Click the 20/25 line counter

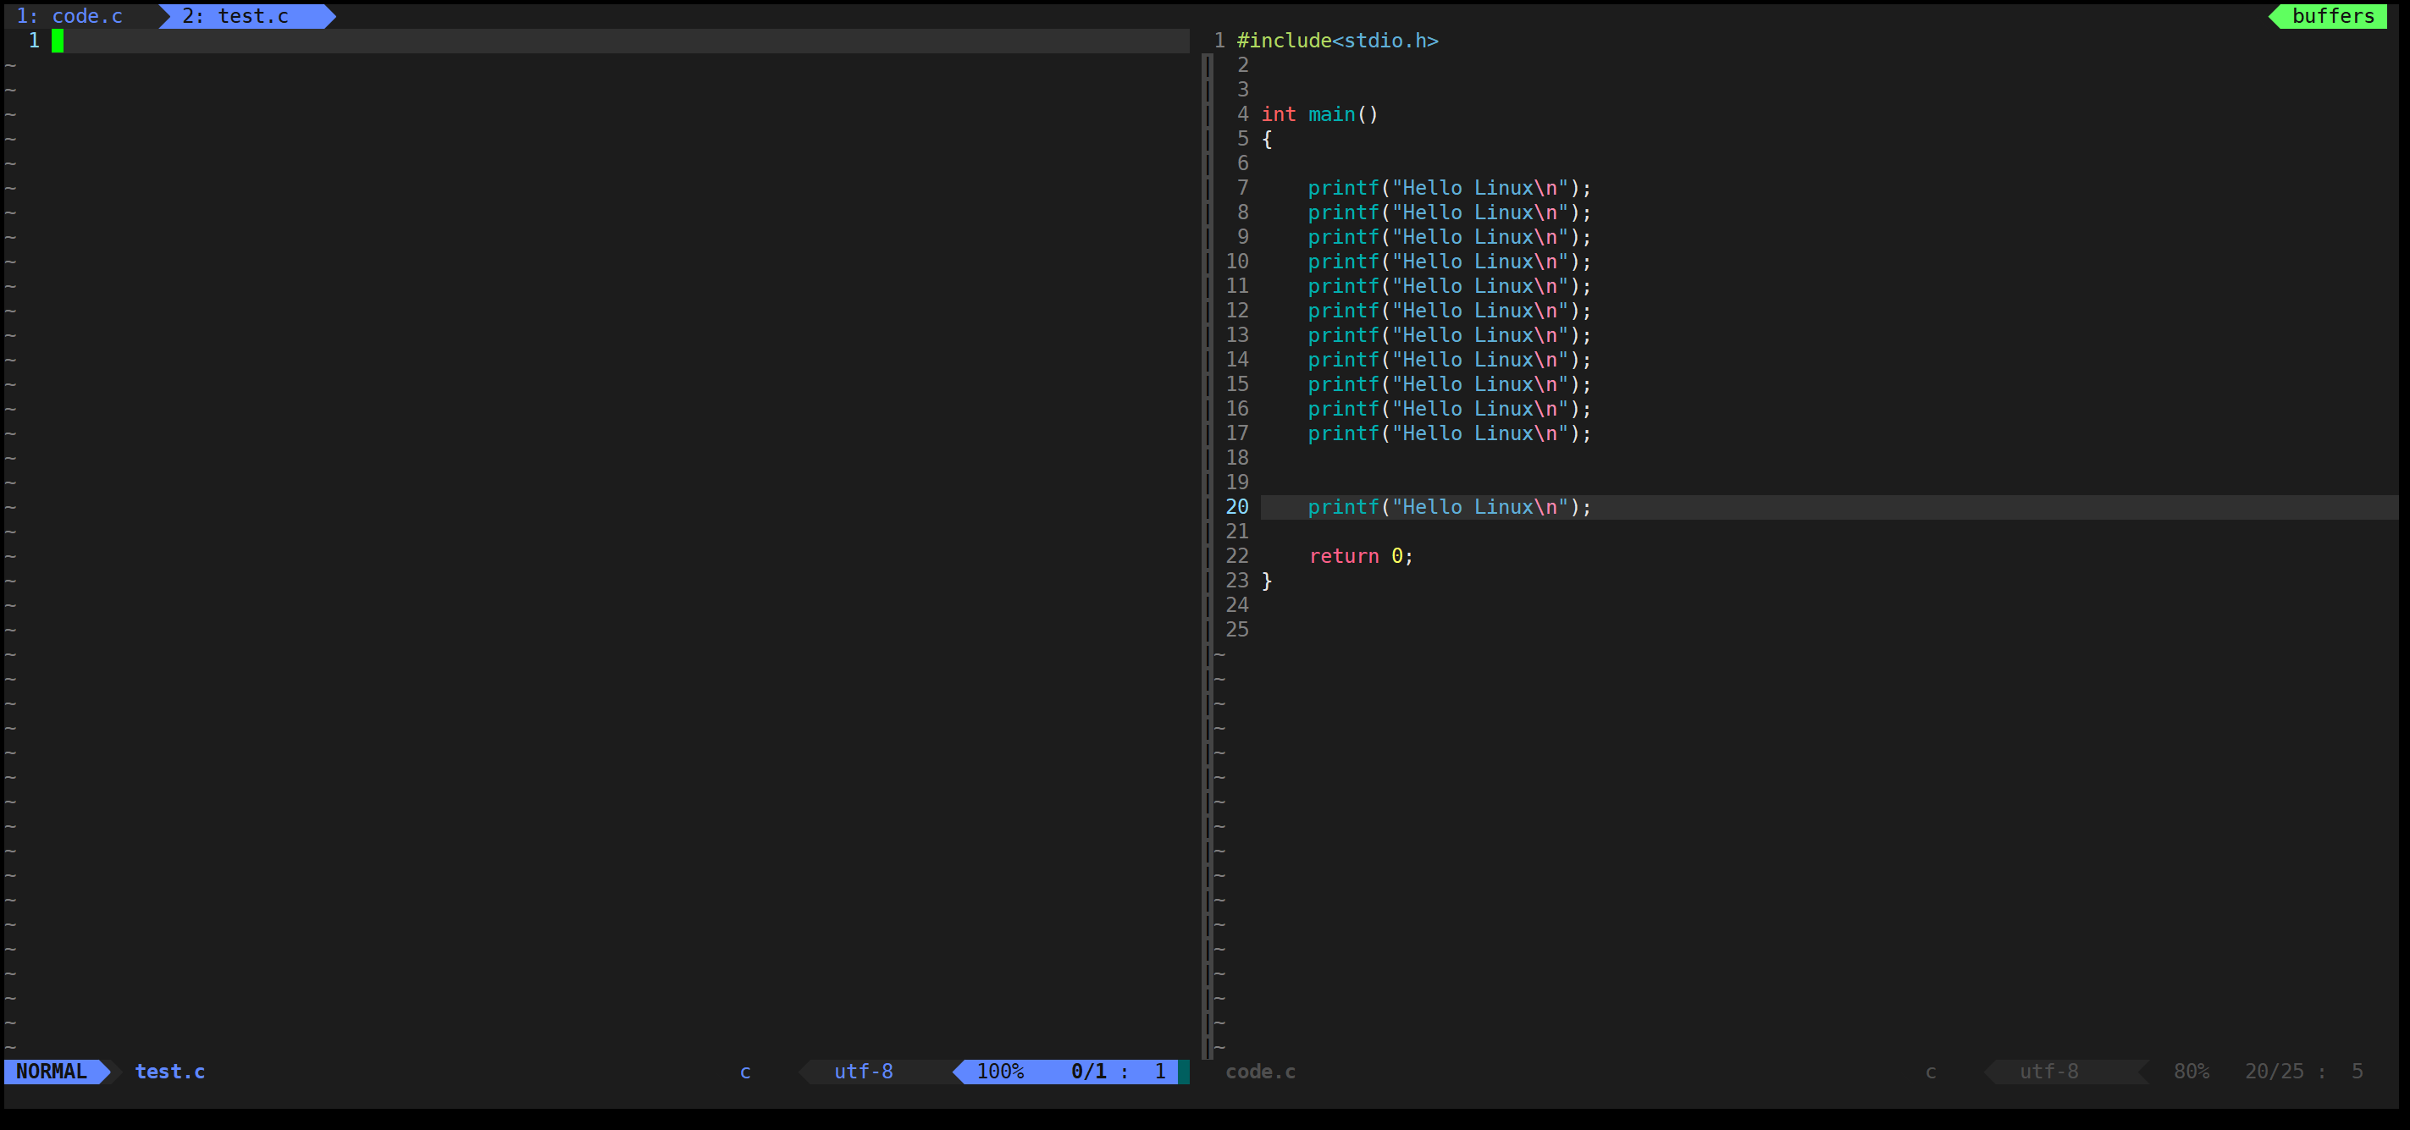pos(2274,1071)
